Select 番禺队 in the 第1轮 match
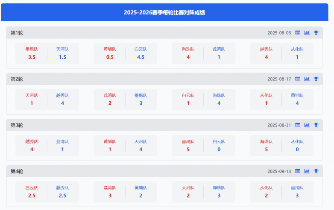Viewport: 334px width, 210px height. 32,49
